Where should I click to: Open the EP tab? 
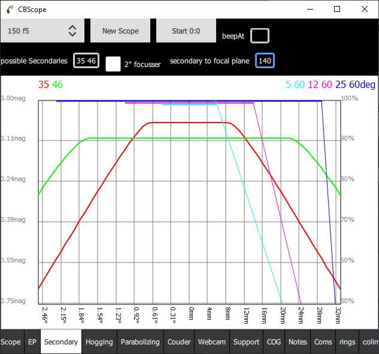tap(32, 342)
